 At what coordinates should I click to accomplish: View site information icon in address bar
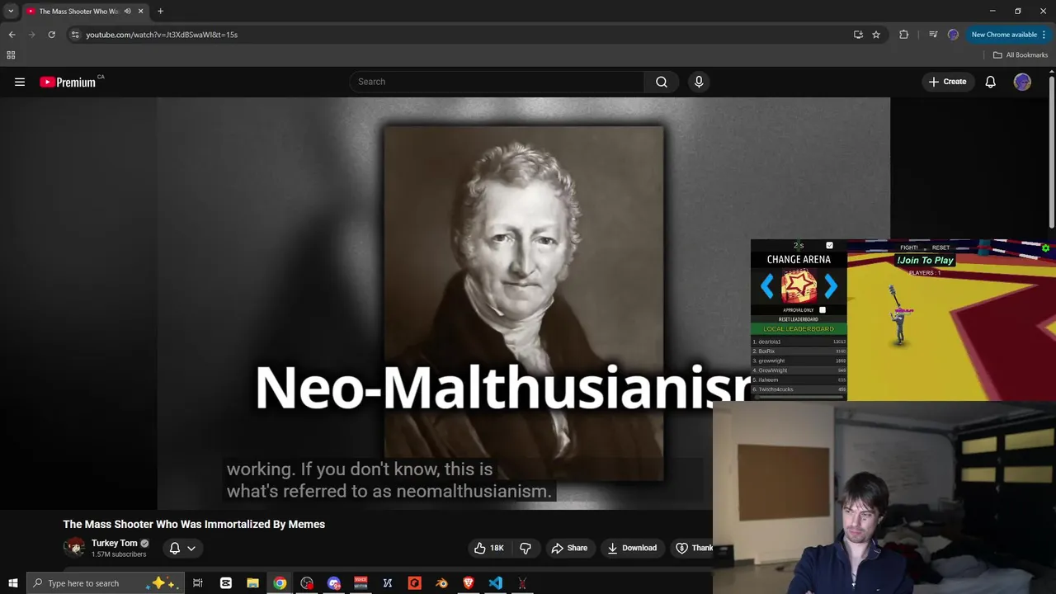pyautogui.click(x=75, y=35)
